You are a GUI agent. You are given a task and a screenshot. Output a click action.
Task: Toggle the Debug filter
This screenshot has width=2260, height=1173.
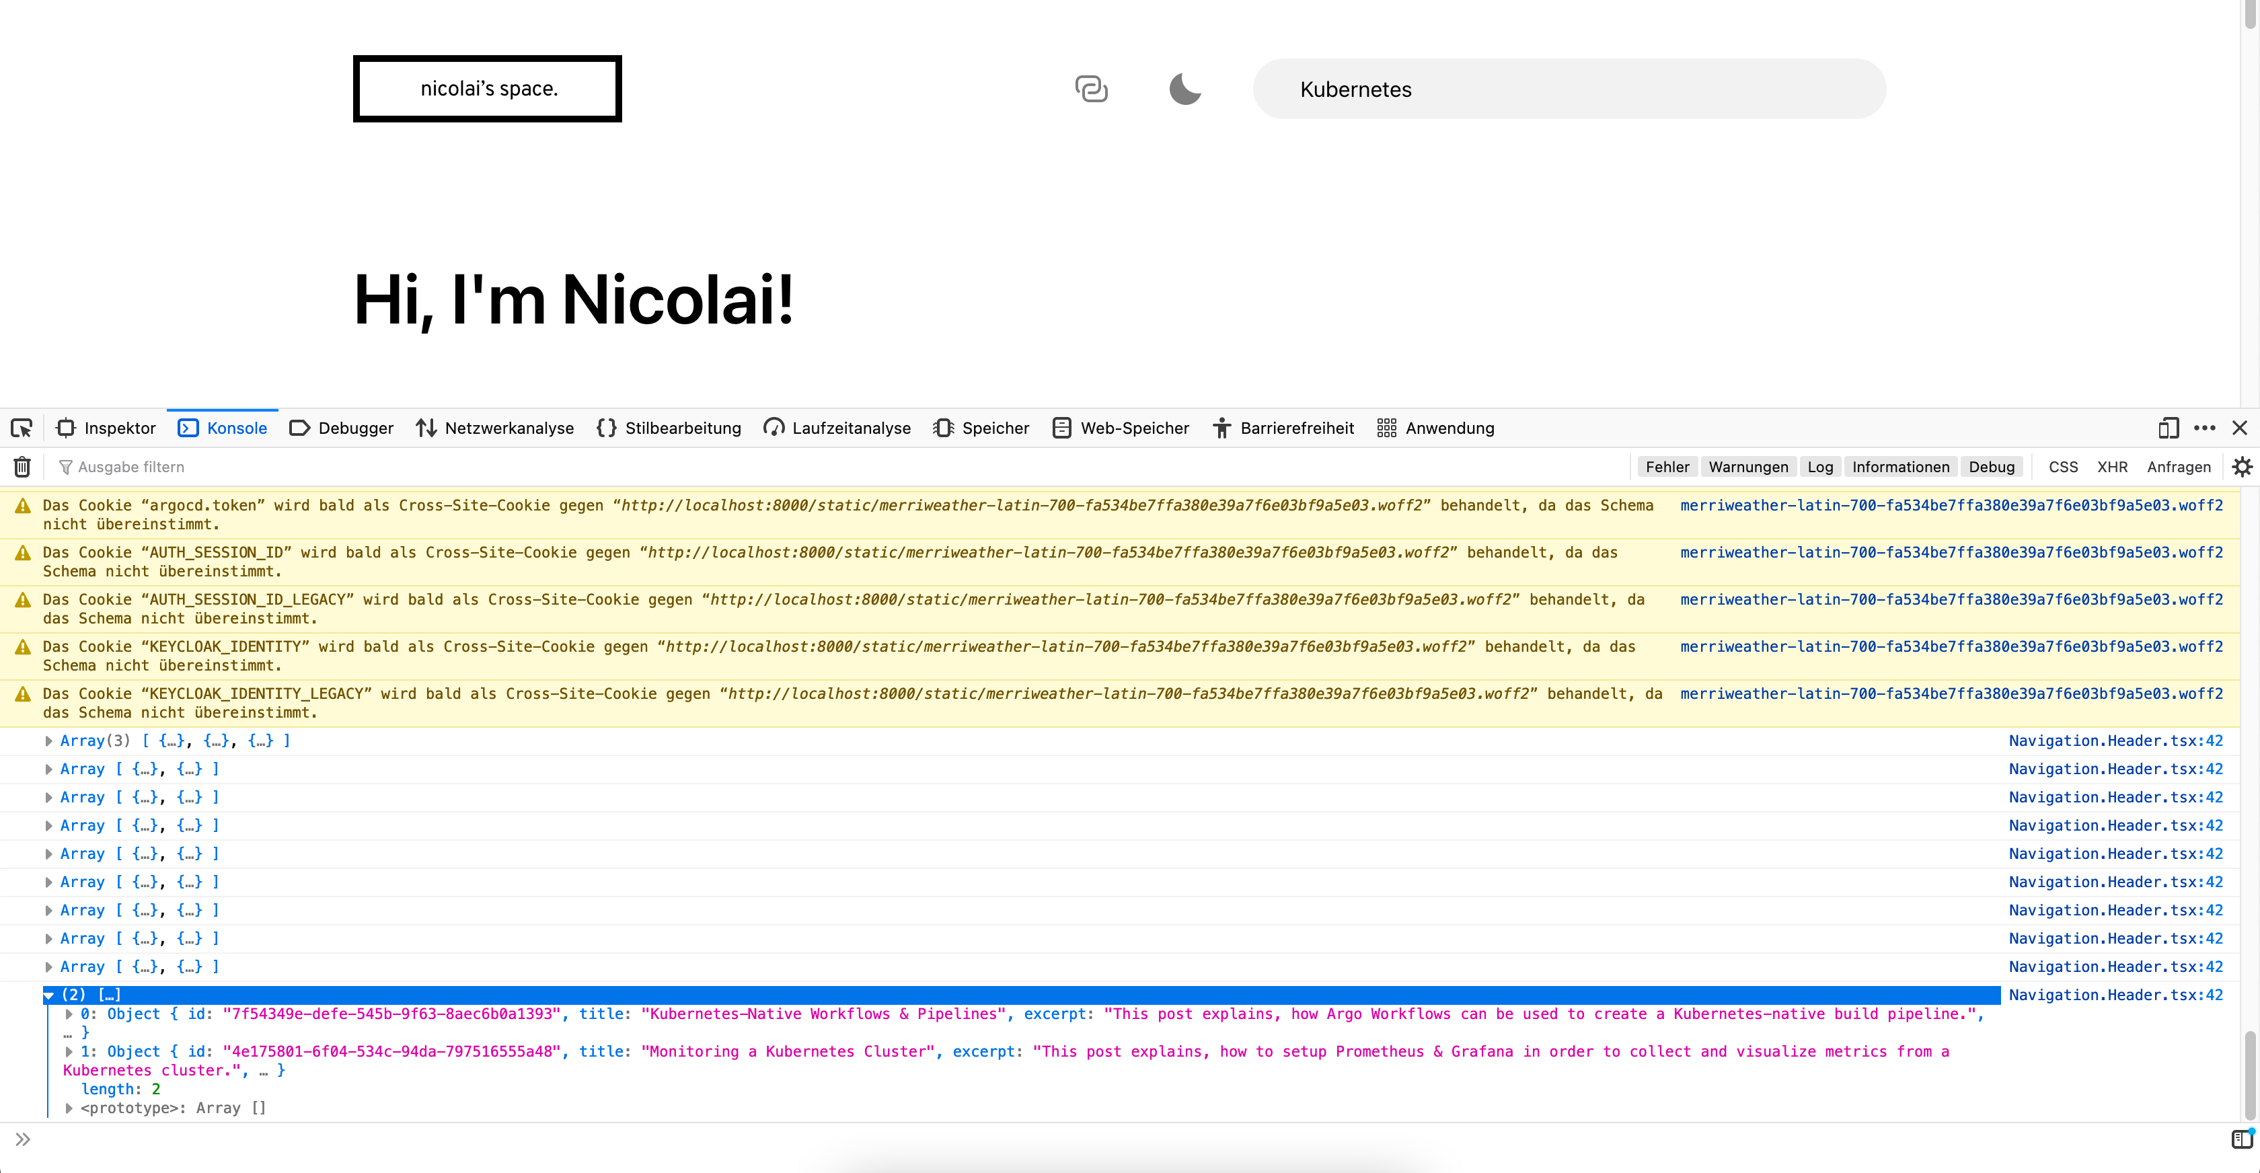(x=1991, y=467)
